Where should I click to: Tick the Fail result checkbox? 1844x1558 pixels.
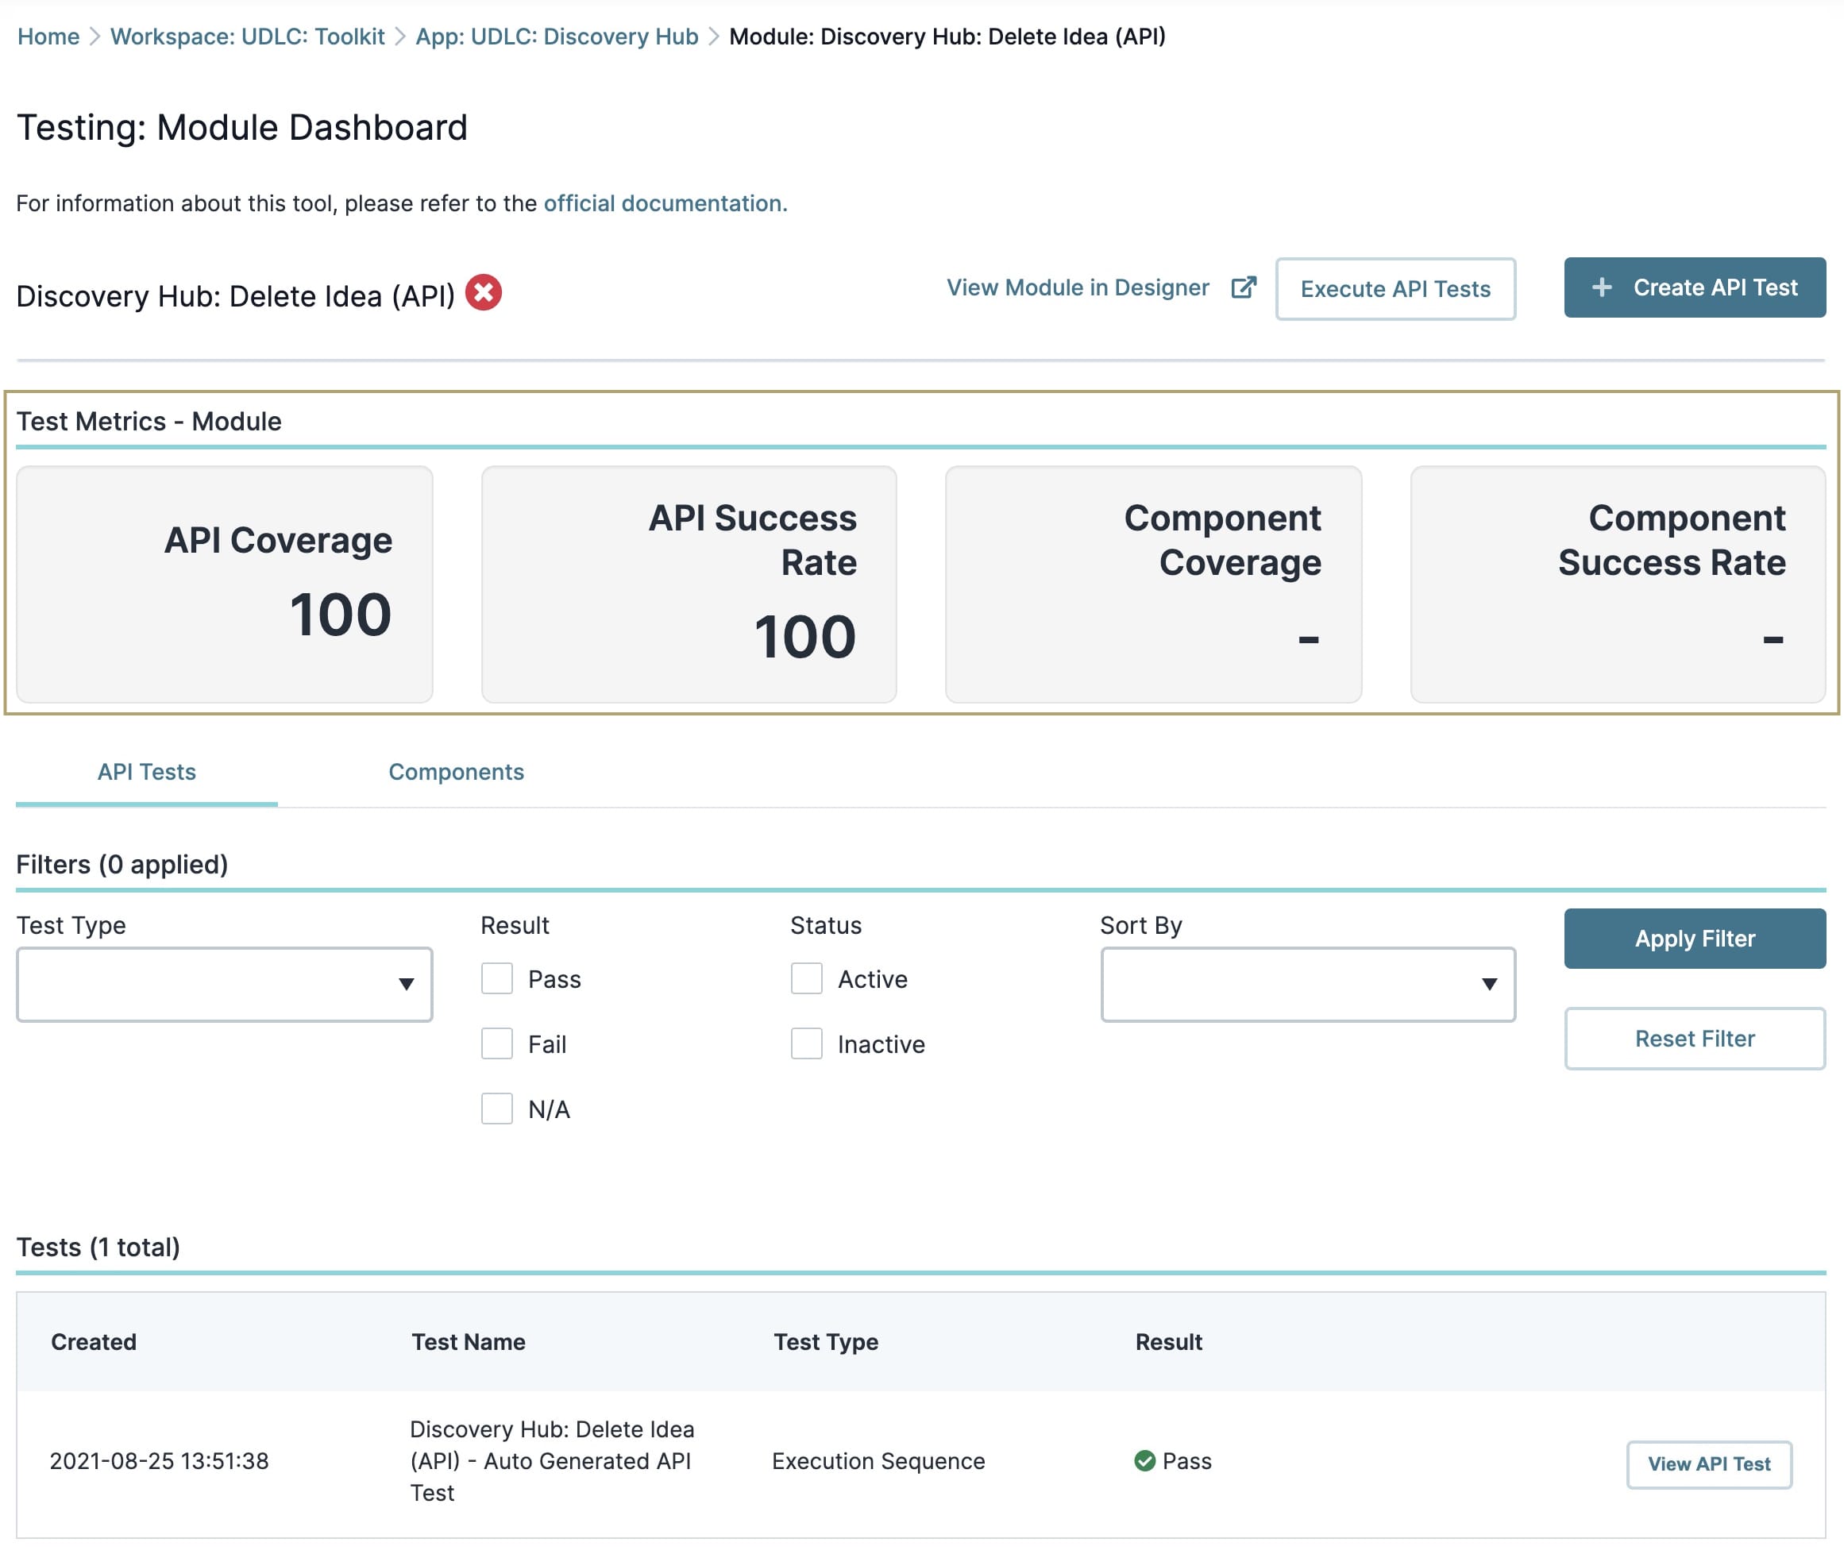click(x=497, y=1043)
